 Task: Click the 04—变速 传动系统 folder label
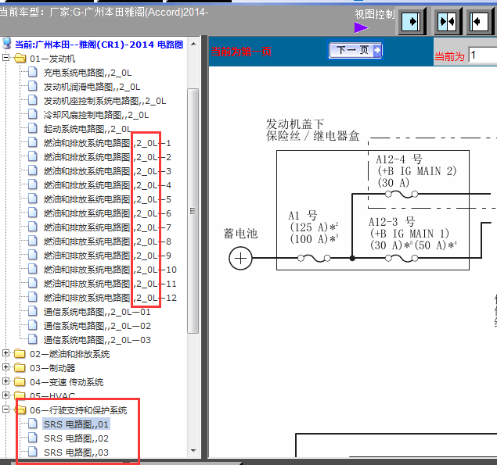pos(67,382)
